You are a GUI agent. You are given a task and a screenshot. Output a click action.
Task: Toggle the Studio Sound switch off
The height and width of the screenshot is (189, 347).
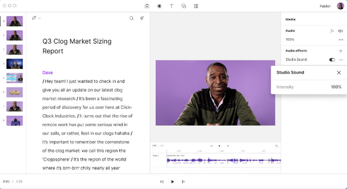[x=332, y=60]
